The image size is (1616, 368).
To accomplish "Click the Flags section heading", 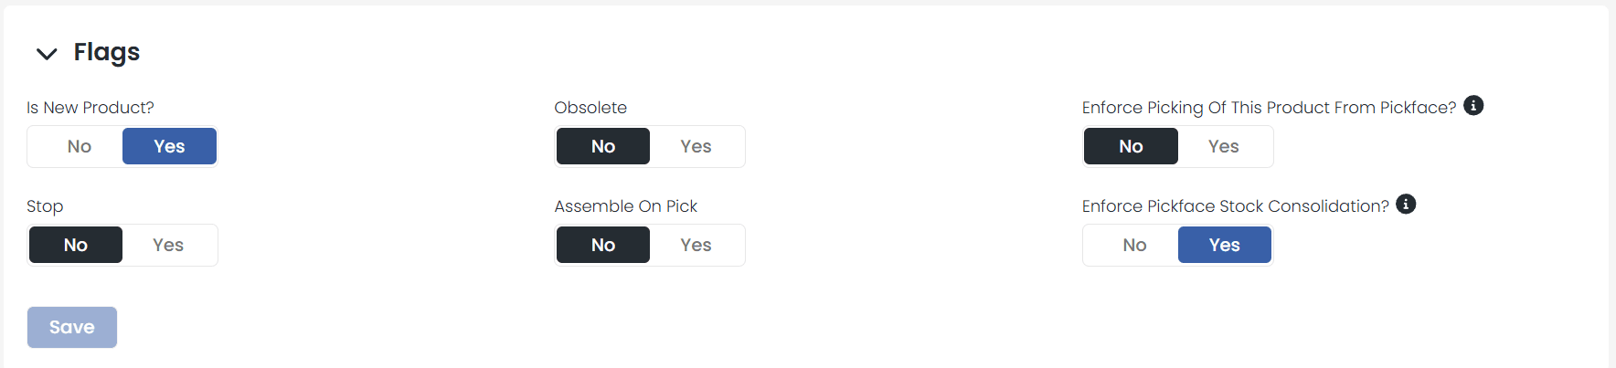I will tap(107, 52).
